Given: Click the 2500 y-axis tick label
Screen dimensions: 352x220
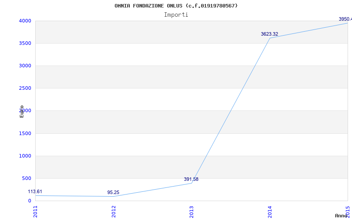Looking at the screenshot, I should [x=25, y=88].
